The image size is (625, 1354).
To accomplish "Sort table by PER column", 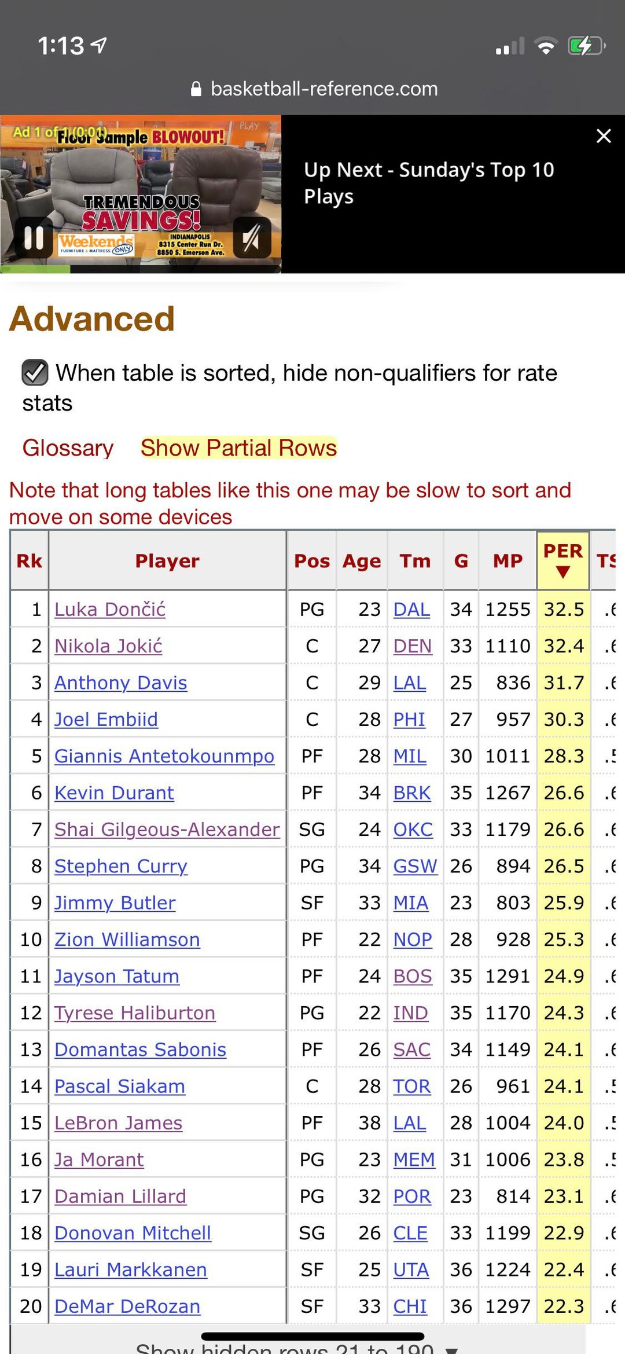I will coord(562,560).
